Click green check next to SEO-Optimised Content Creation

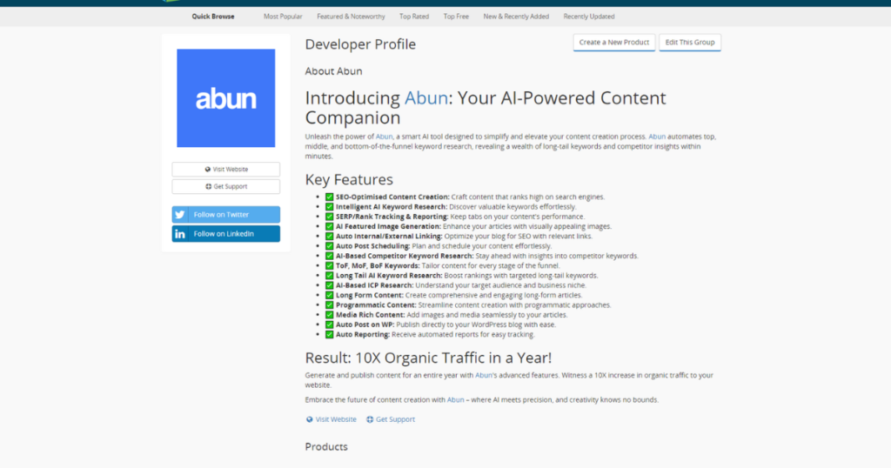coord(329,197)
